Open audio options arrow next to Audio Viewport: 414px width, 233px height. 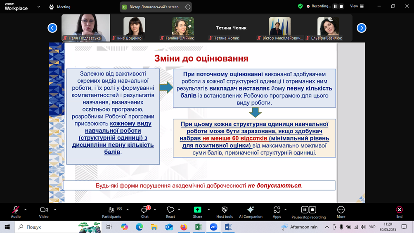click(x=25, y=210)
